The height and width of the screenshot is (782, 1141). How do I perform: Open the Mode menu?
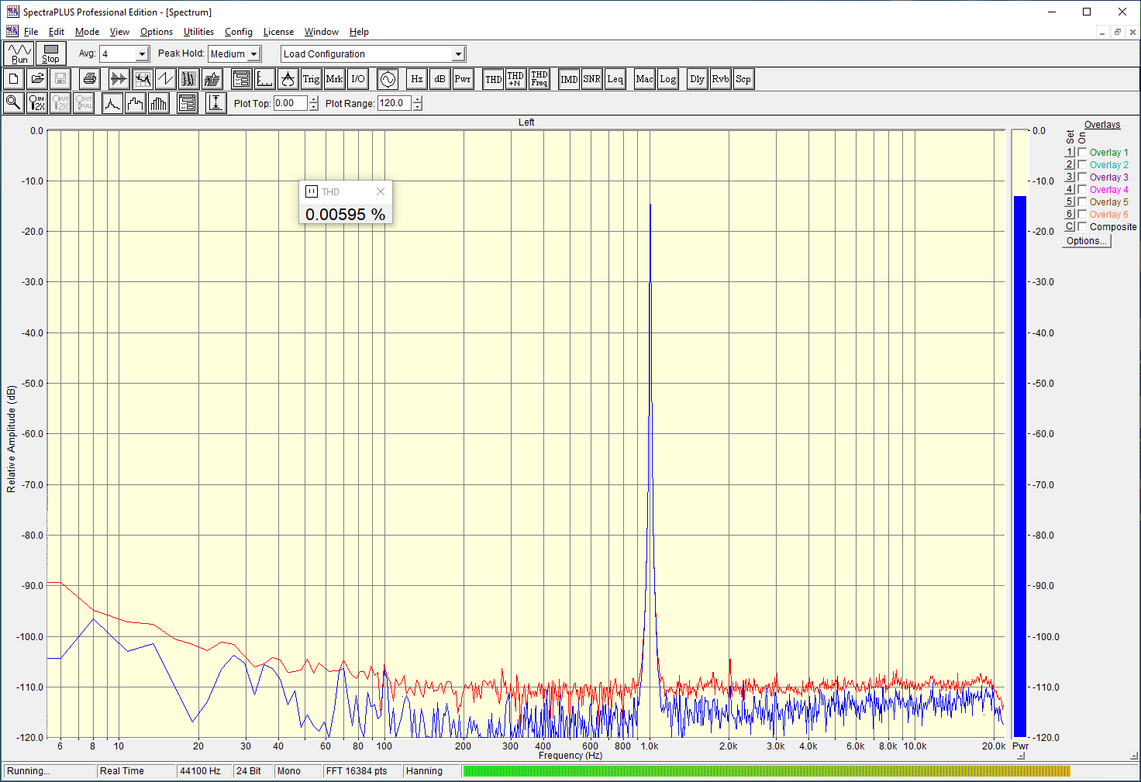coord(87,32)
